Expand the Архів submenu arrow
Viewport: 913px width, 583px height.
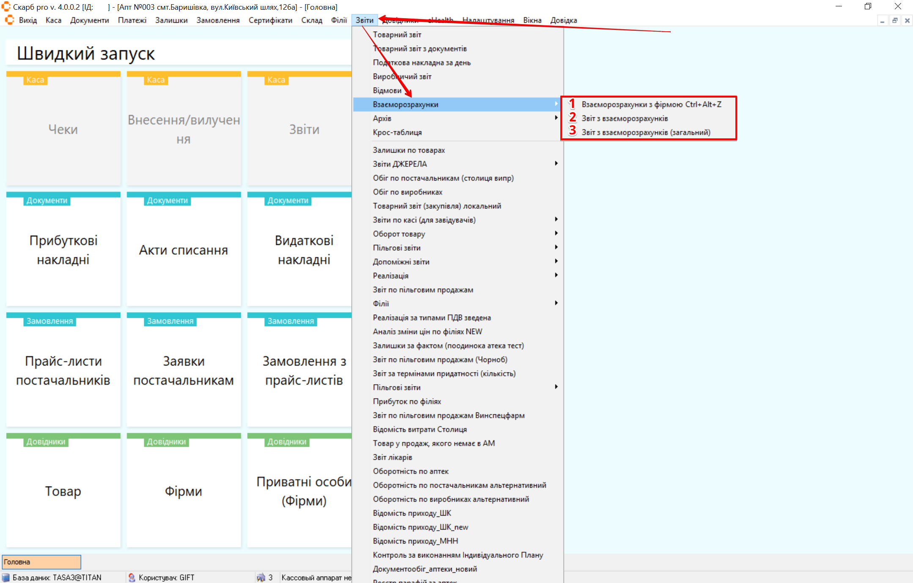556,118
